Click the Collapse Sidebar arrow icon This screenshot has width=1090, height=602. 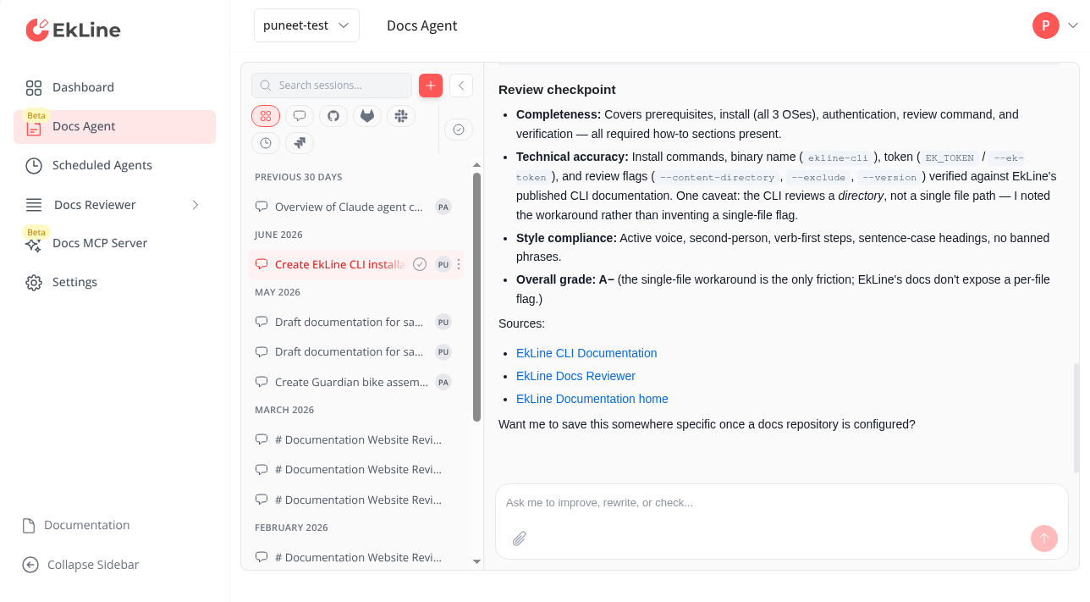(30, 565)
